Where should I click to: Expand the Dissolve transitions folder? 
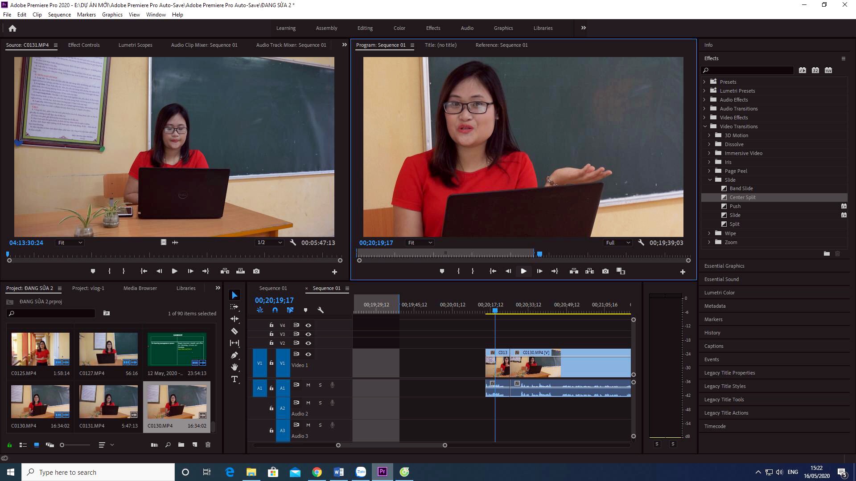pyautogui.click(x=709, y=144)
